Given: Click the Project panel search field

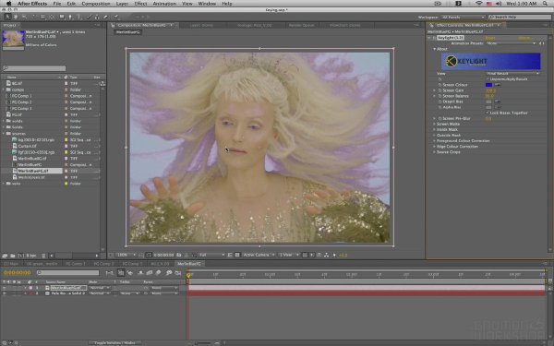Looking at the screenshot, I should click(34, 68).
